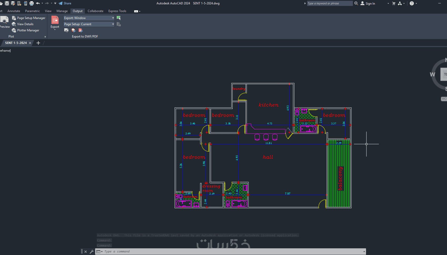The image size is (447, 255).
Task: Switch to the Collaborate ribbon tab
Action: click(95, 11)
